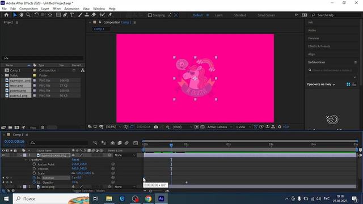Collapse the Transform property group

[26, 160]
